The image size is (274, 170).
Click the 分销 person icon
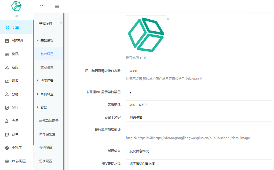[7, 94]
